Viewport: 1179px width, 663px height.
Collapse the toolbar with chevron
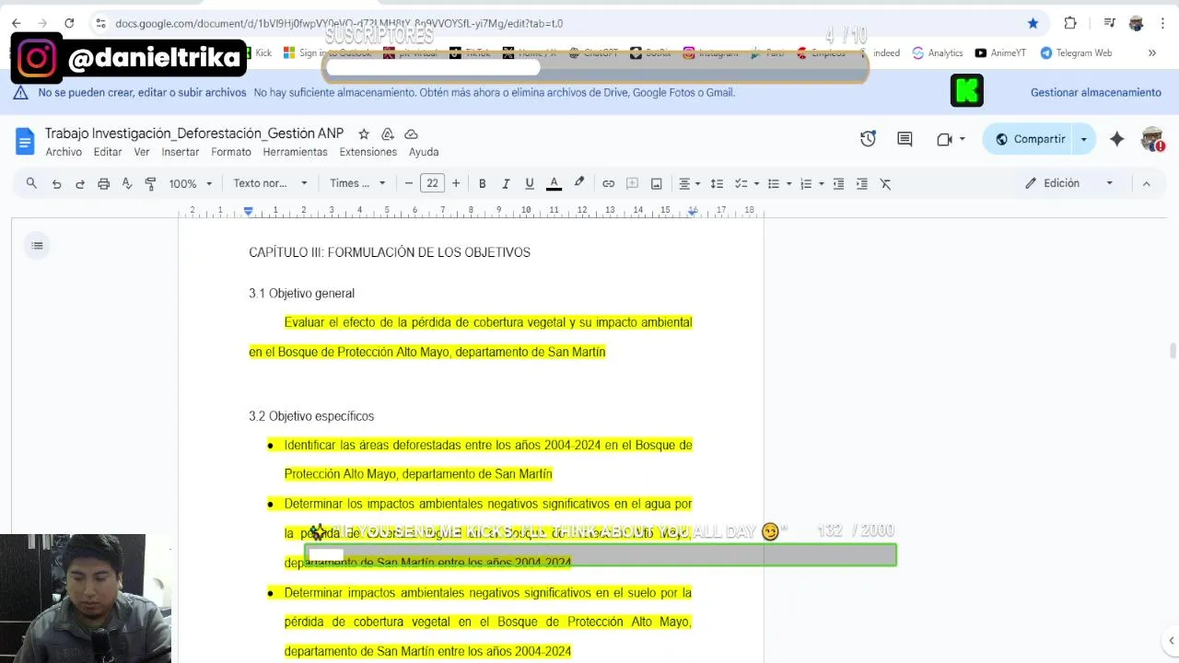(x=1146, y=183)
